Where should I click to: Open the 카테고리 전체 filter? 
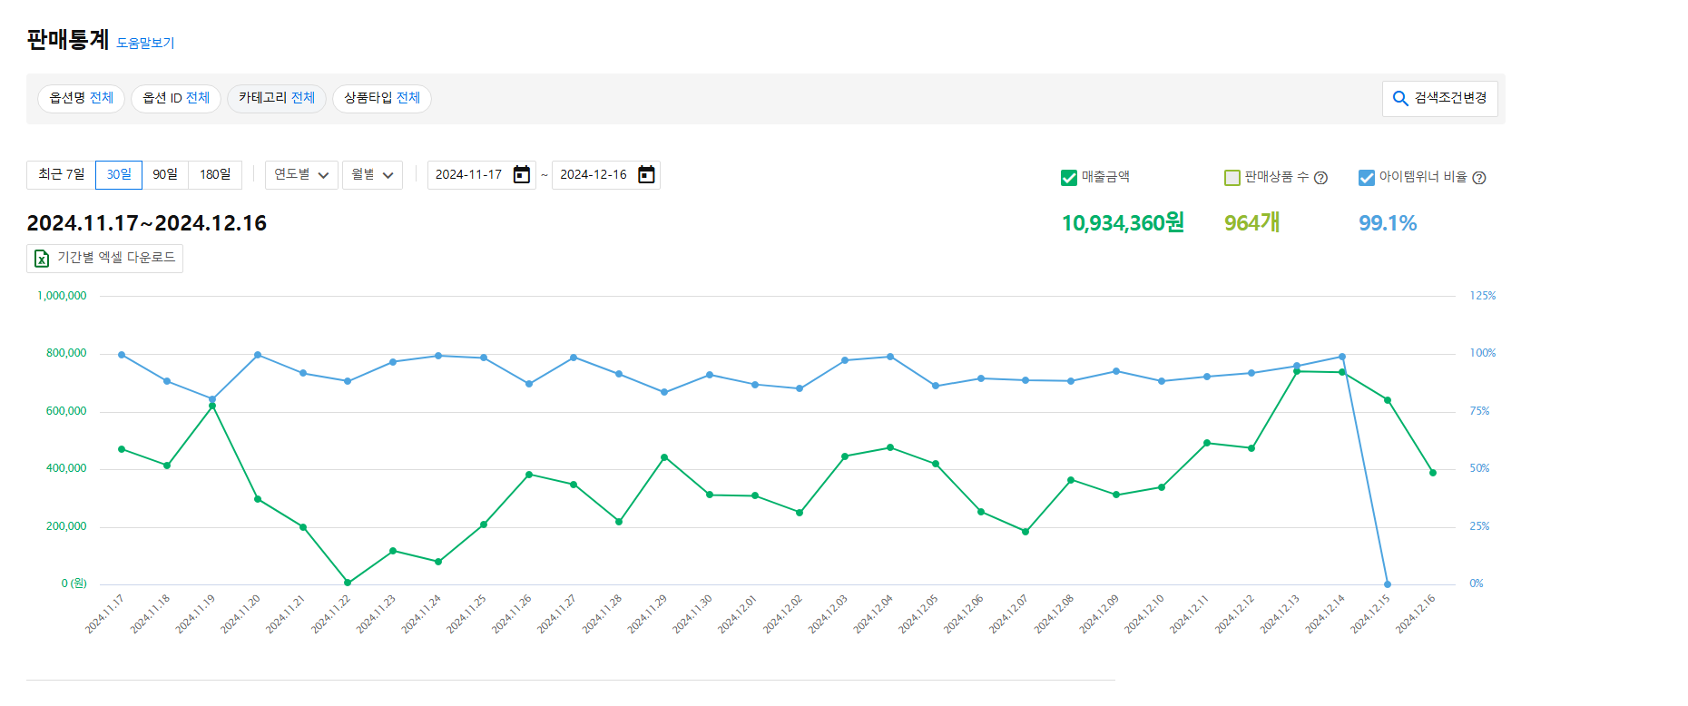tap(276, 98)
